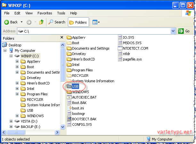The height and width of the screenshot is (144, 196).
Task: Select the bootmgr file icon
Action: pyautogui.click(x=69, y=114)
